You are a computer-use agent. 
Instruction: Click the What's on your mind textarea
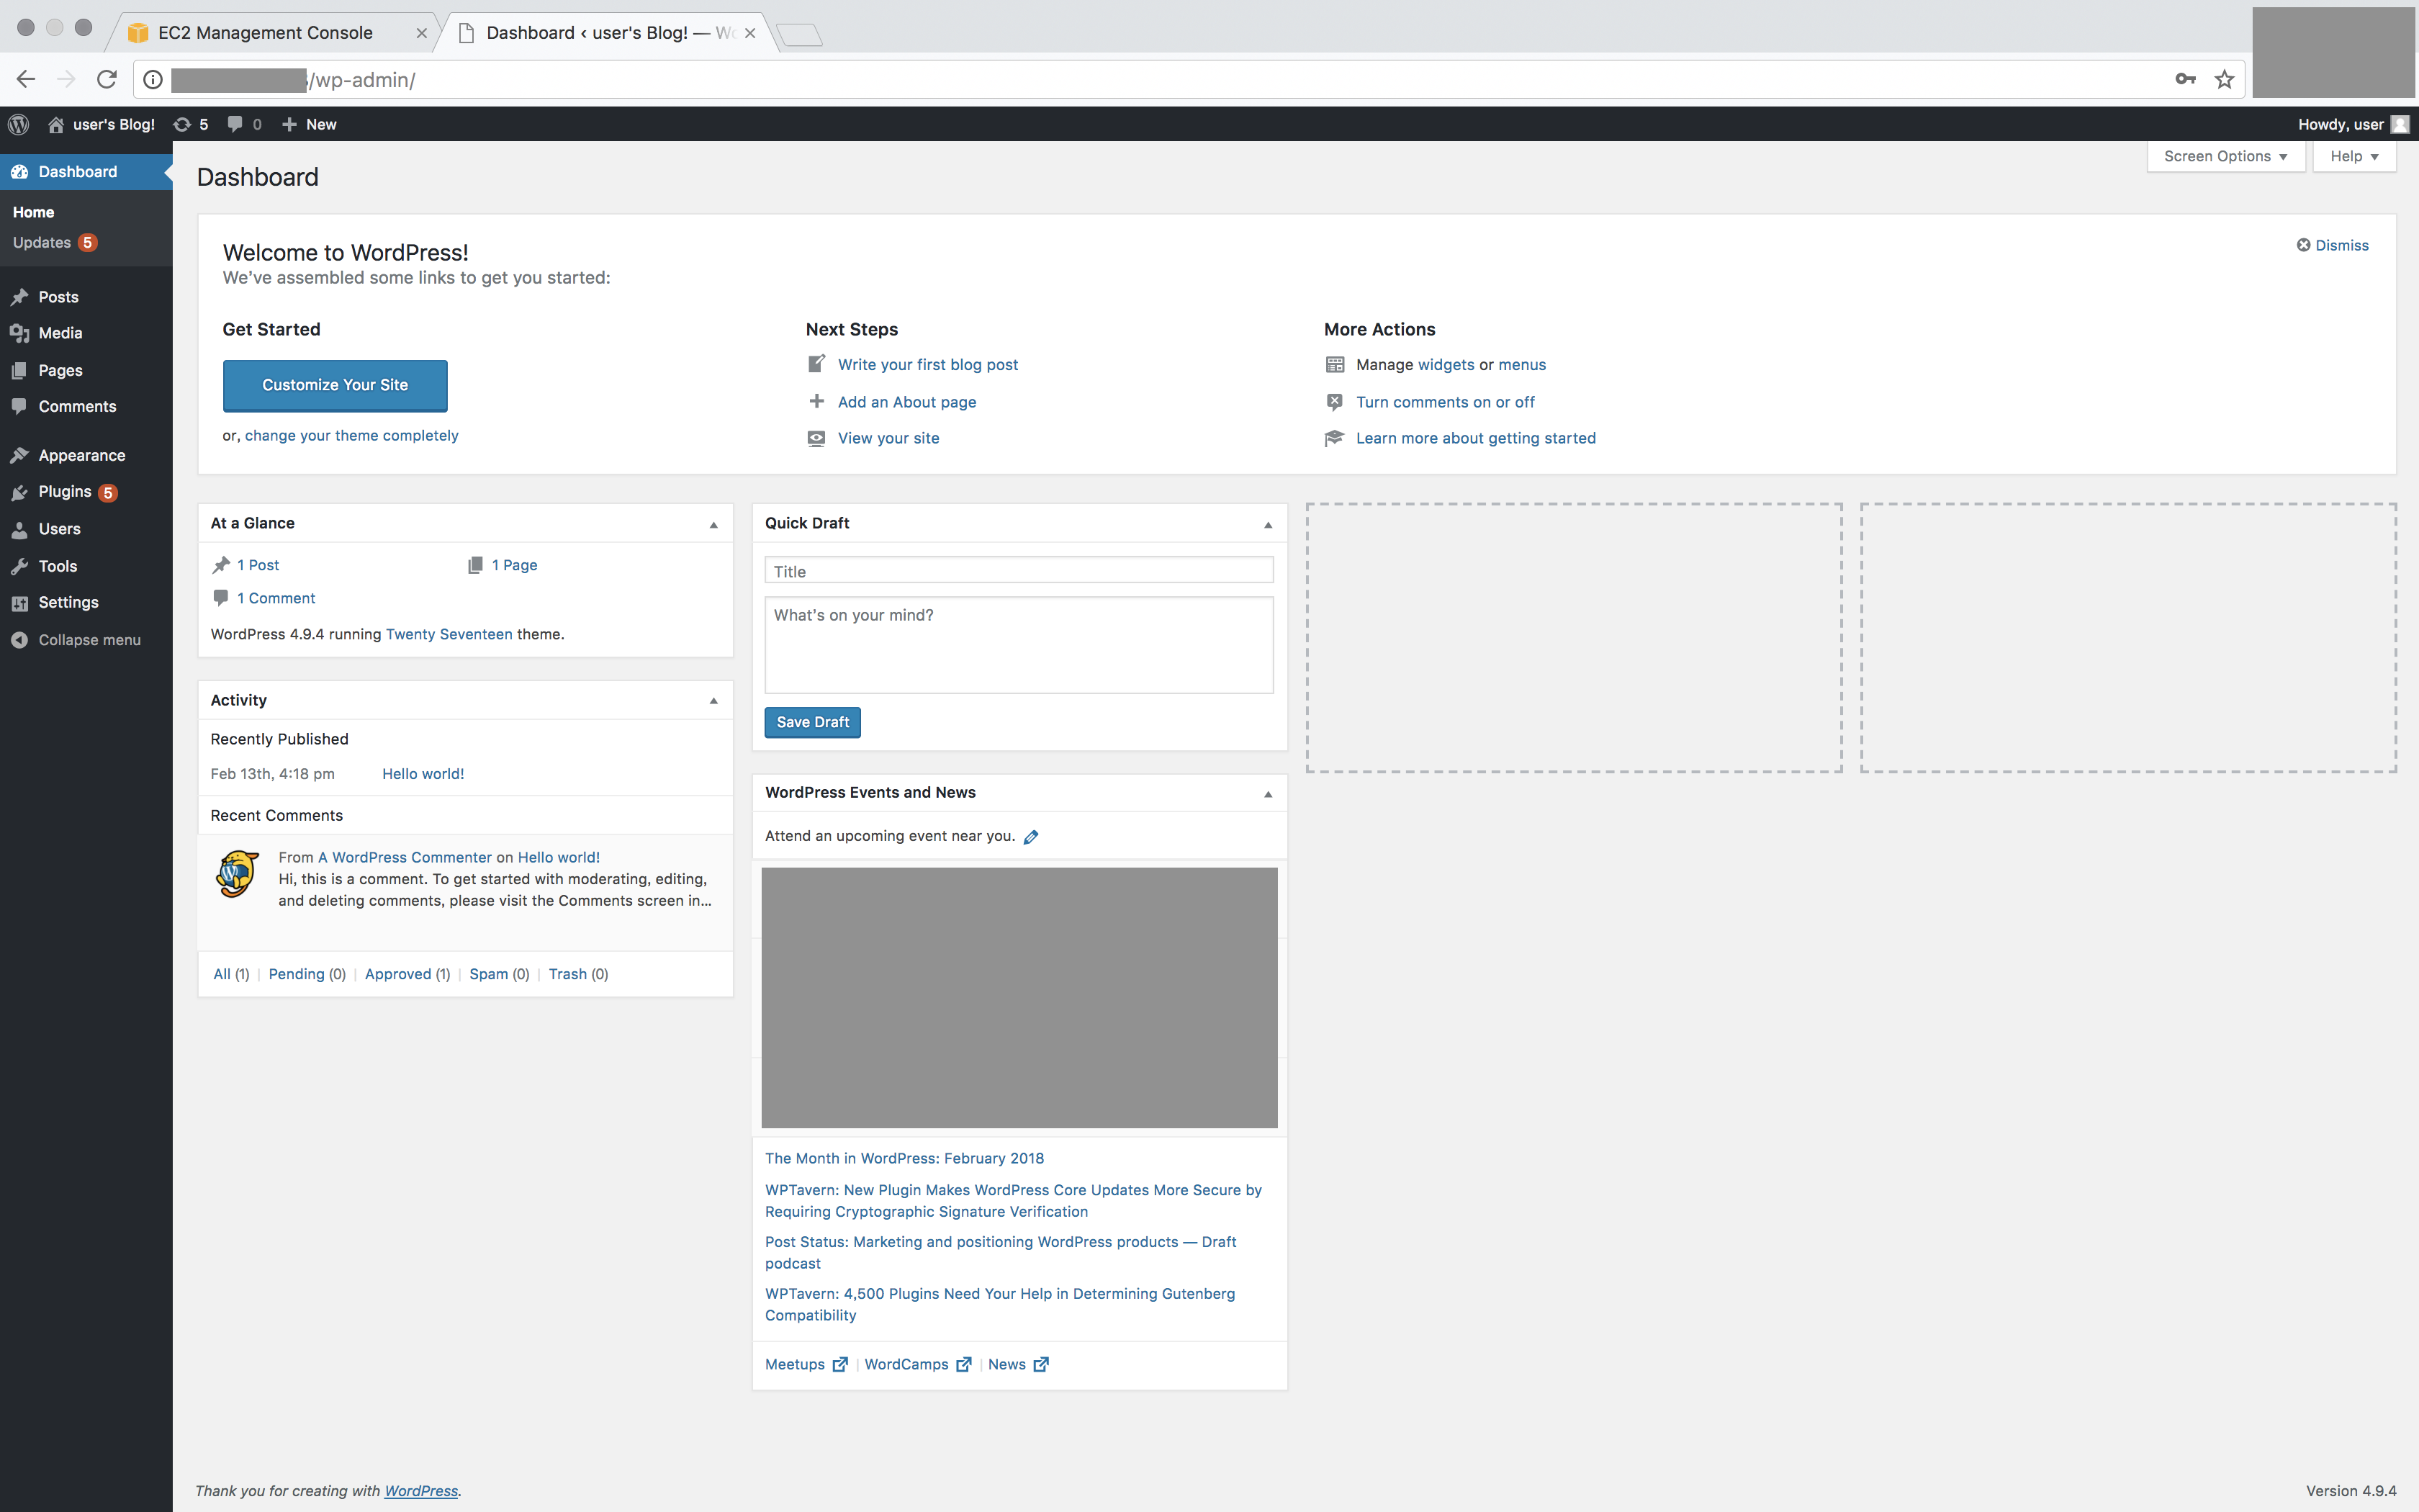1019,645
